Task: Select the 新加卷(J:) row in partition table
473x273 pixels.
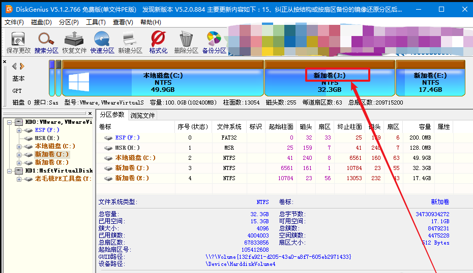Action: pos(132,168)
